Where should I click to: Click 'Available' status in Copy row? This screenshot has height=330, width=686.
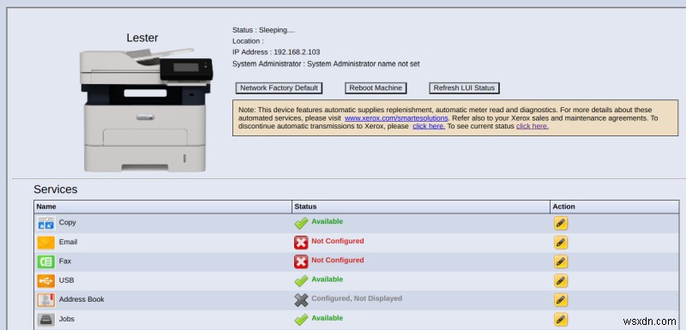[328, 222]
